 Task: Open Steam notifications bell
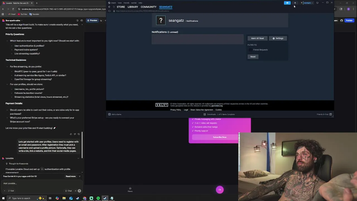click(x=295, y=3)
